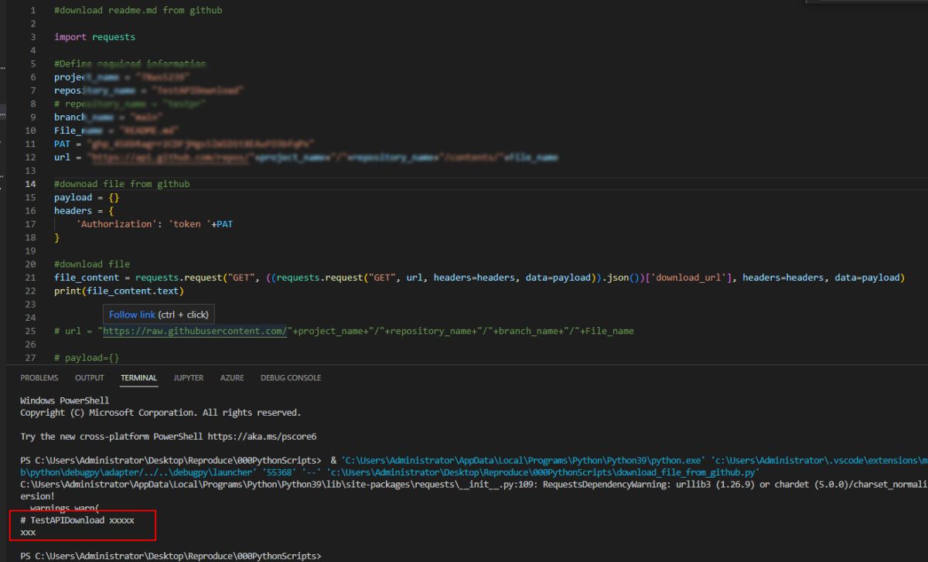Click line number 1 in the gutter
Image resolution: width=928 pixels, height=562 pixels.
click(33, 11)
